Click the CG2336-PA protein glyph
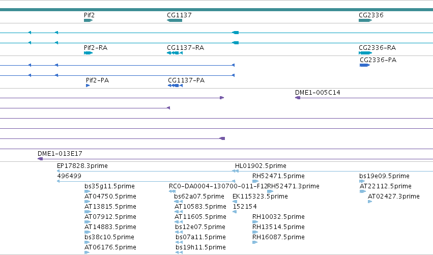 point(365,65)
